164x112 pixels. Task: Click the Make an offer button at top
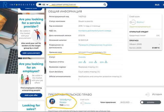tap(31, 8)
